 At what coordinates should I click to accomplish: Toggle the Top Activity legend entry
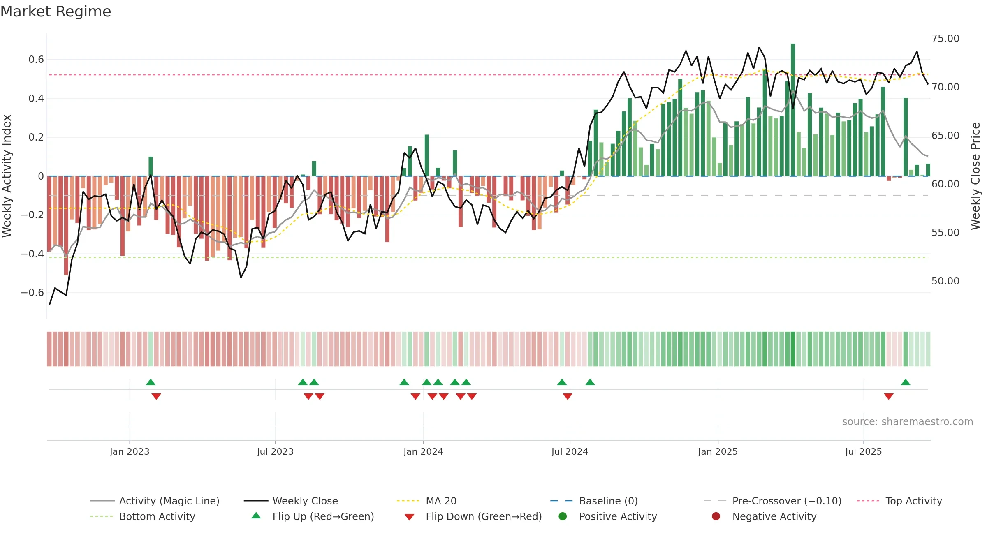[899, 501]
